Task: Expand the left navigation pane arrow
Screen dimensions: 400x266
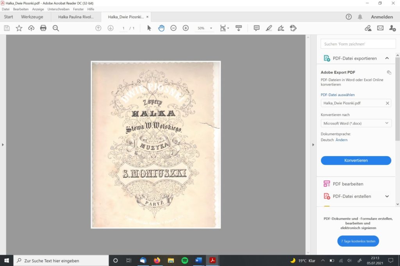Action: (3, 145)
